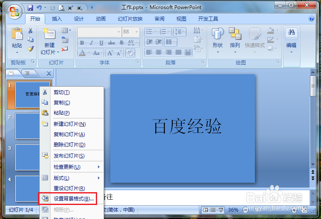
Task: Reset the slide using the ribbon icon
Action: (65, 39)
